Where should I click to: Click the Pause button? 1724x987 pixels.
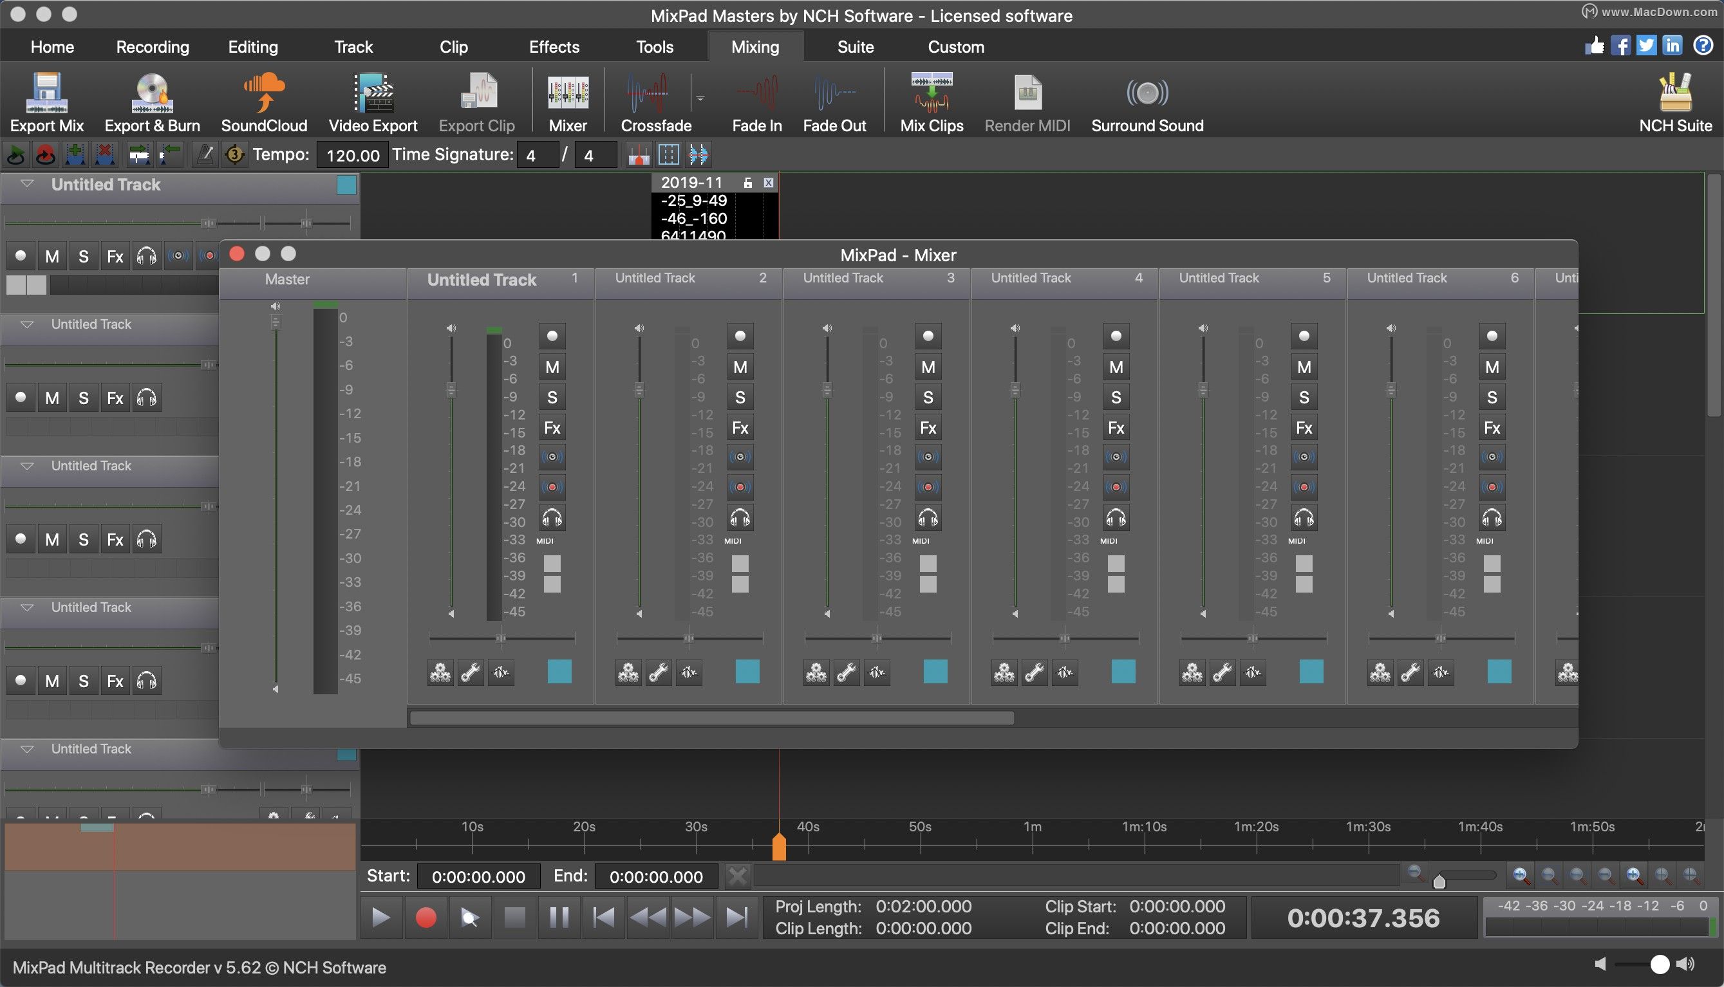click(559, 918)
